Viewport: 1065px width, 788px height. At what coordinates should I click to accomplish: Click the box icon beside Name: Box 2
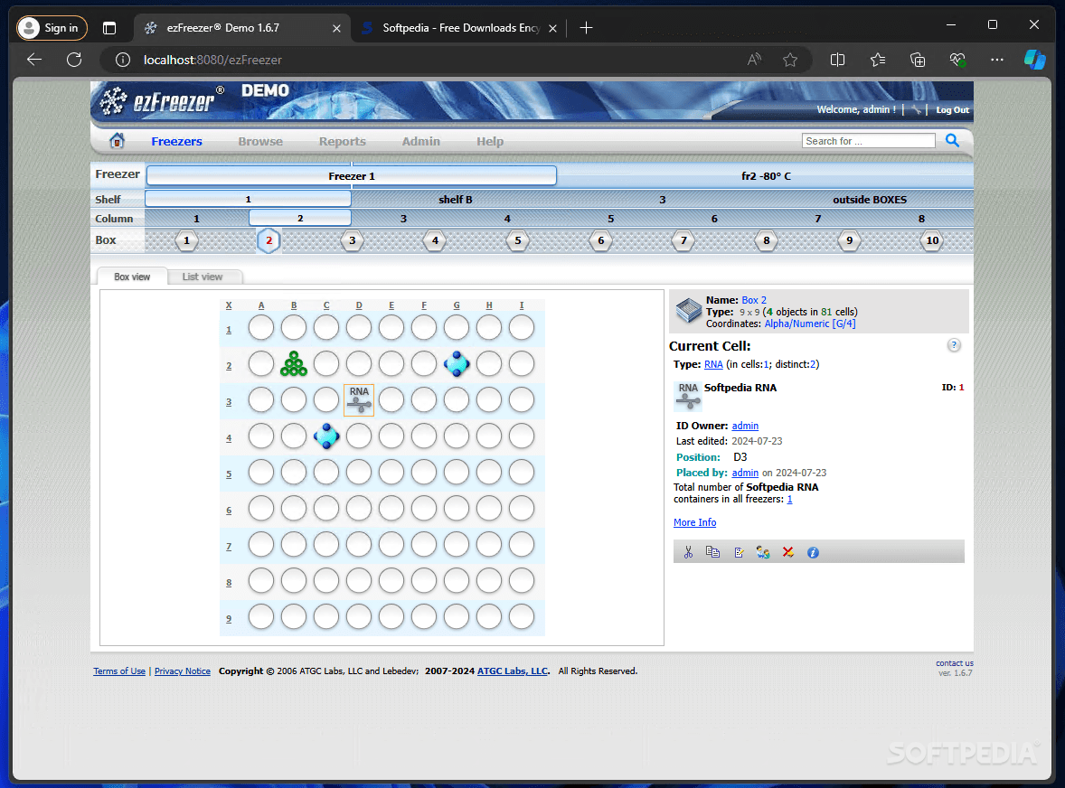689,311
